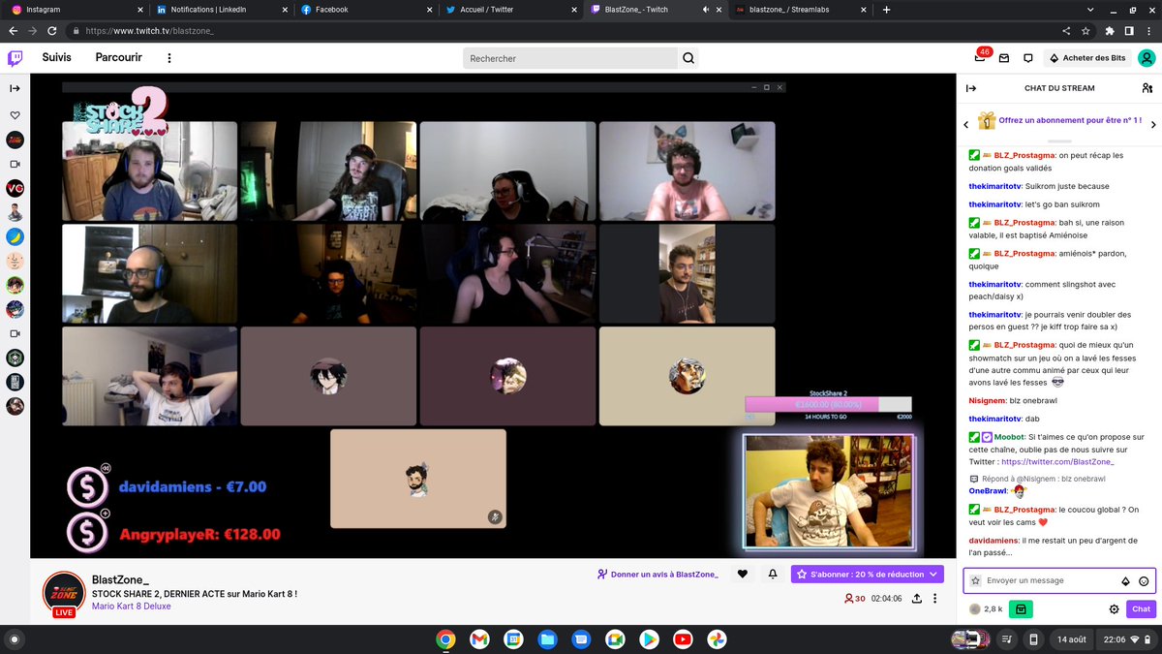Reload the page
Screen dimensions: 1162x654
(x=54, y=31)
